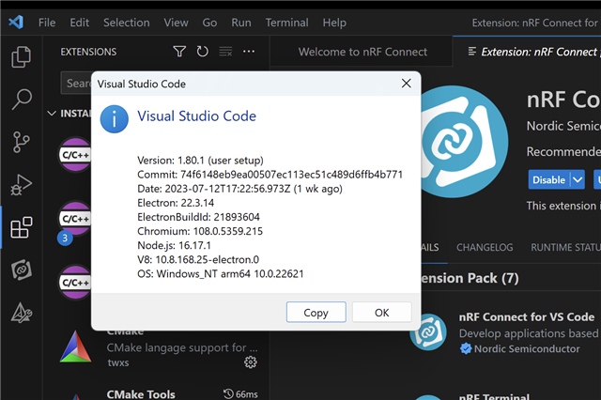Click the third C/C++ extension icon
This screenshot has height=400, width=601.
[75, 283]
